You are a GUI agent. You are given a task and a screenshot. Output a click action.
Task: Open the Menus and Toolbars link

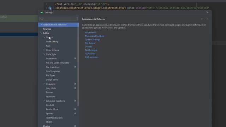pos(95,36)
